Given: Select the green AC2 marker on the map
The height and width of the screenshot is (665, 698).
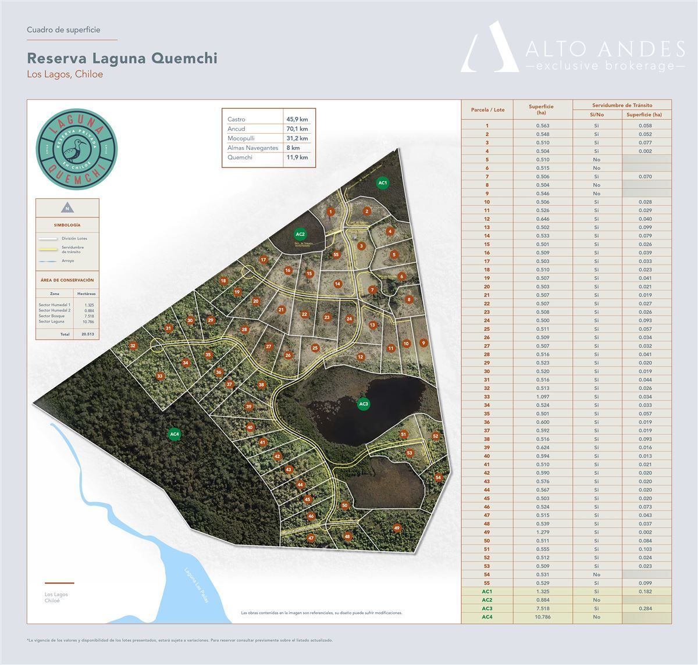Looking at the screenshot, I should pos(300,234).
